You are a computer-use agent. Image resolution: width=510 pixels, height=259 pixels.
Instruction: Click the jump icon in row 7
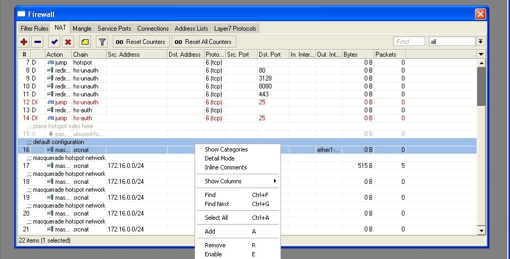click(x=51, y=62)
